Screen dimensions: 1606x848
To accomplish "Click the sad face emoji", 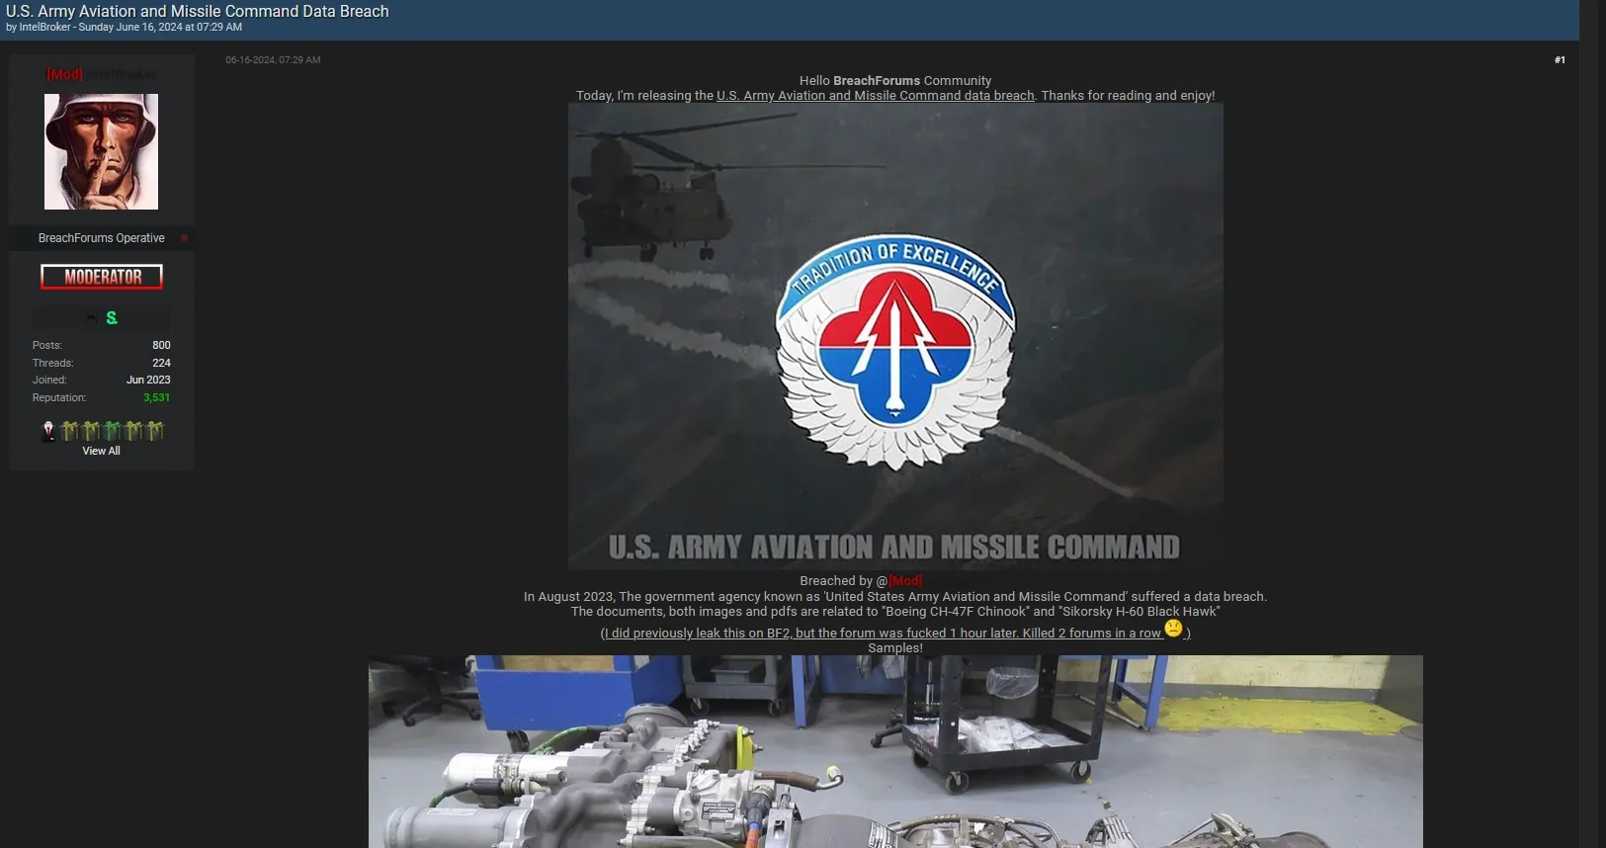I will pyautogui.click(x=1173, y=628).
